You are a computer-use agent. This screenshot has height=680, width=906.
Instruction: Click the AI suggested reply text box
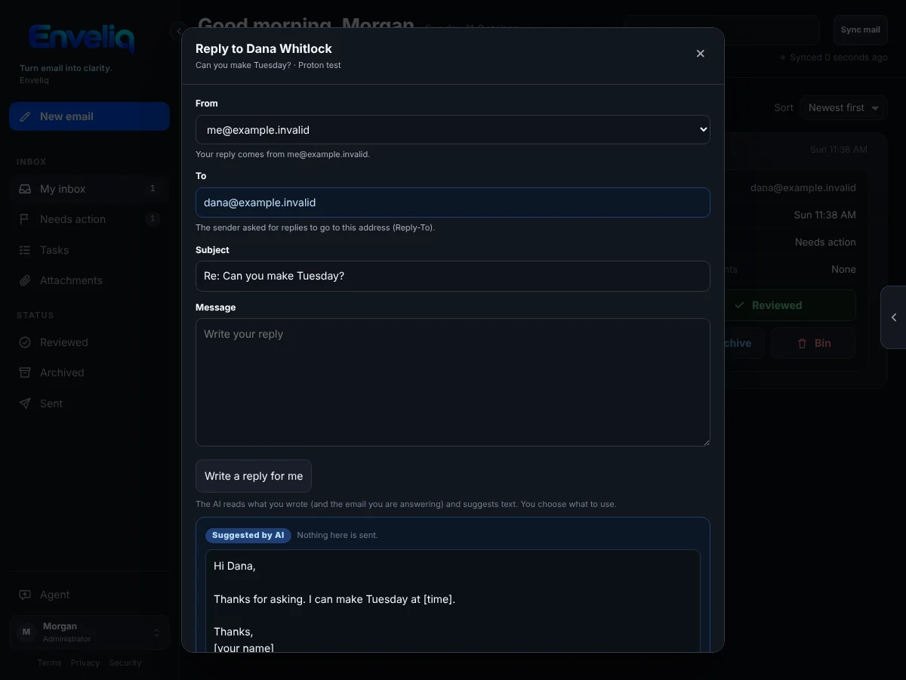tap(453, 601)
